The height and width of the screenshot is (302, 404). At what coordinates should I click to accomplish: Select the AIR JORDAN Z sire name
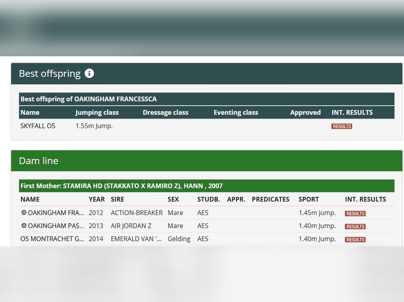pos(131,226)
